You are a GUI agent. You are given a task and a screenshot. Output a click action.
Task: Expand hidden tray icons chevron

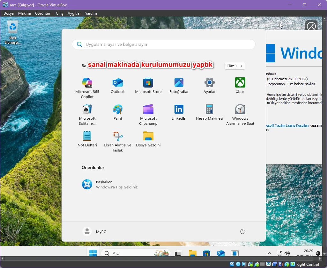[x=269, y=253]
